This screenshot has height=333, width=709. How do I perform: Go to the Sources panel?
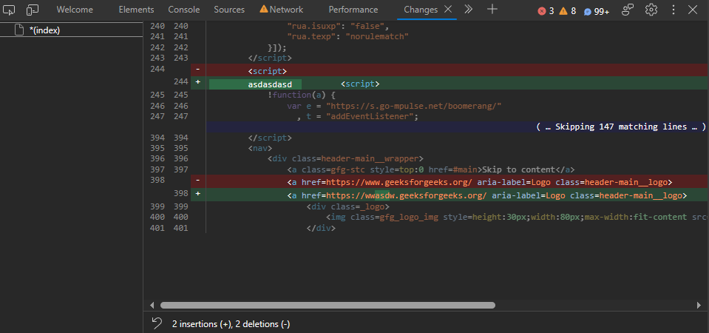[229, 10]
